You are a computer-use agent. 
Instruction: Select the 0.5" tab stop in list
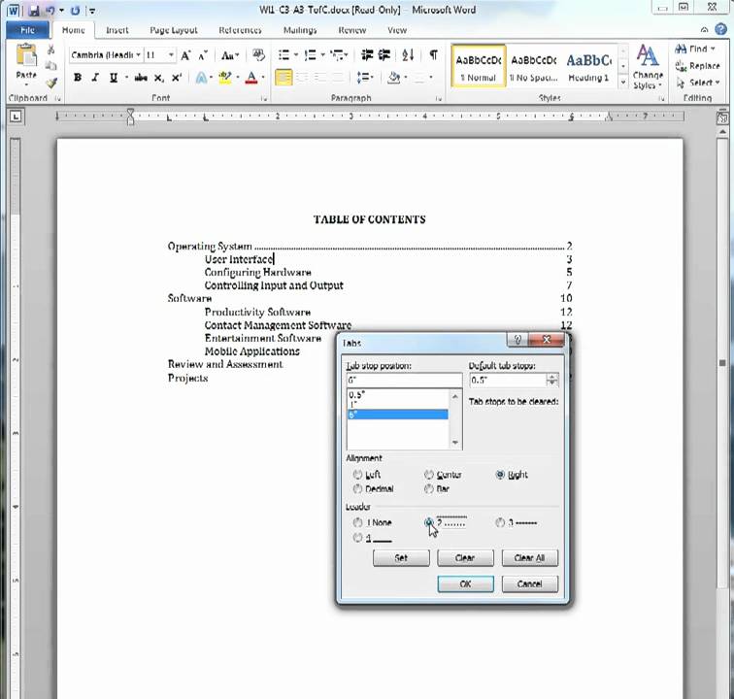coord(397,395)
